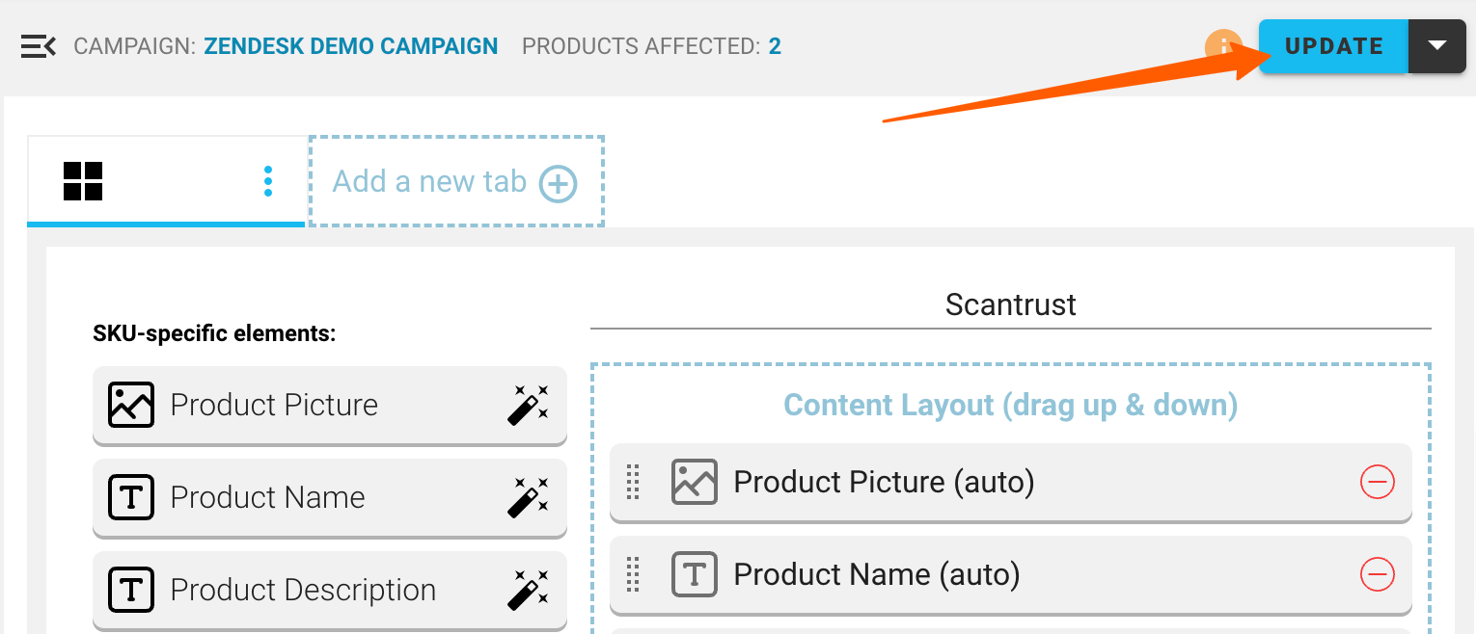Click the Scantrust title field
The width and height of the screenshot is (1476, 634).
1011,305
